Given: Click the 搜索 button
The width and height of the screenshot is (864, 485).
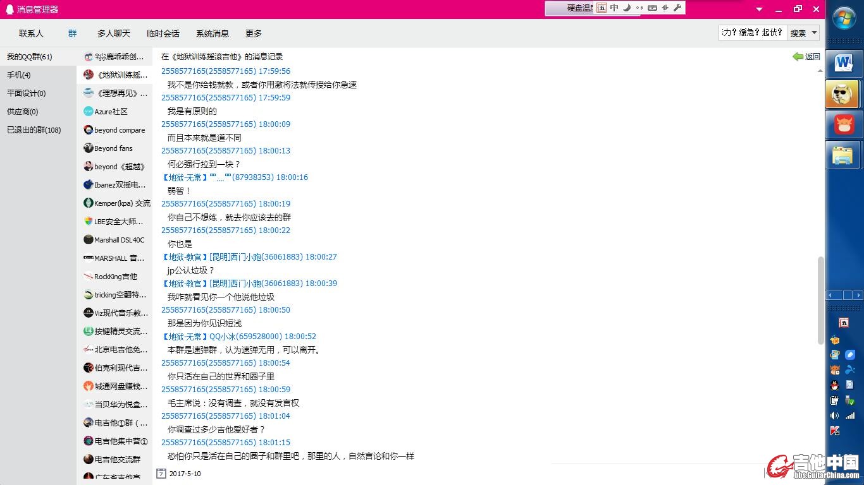Looking at the screenshot, I should point(798,33).
